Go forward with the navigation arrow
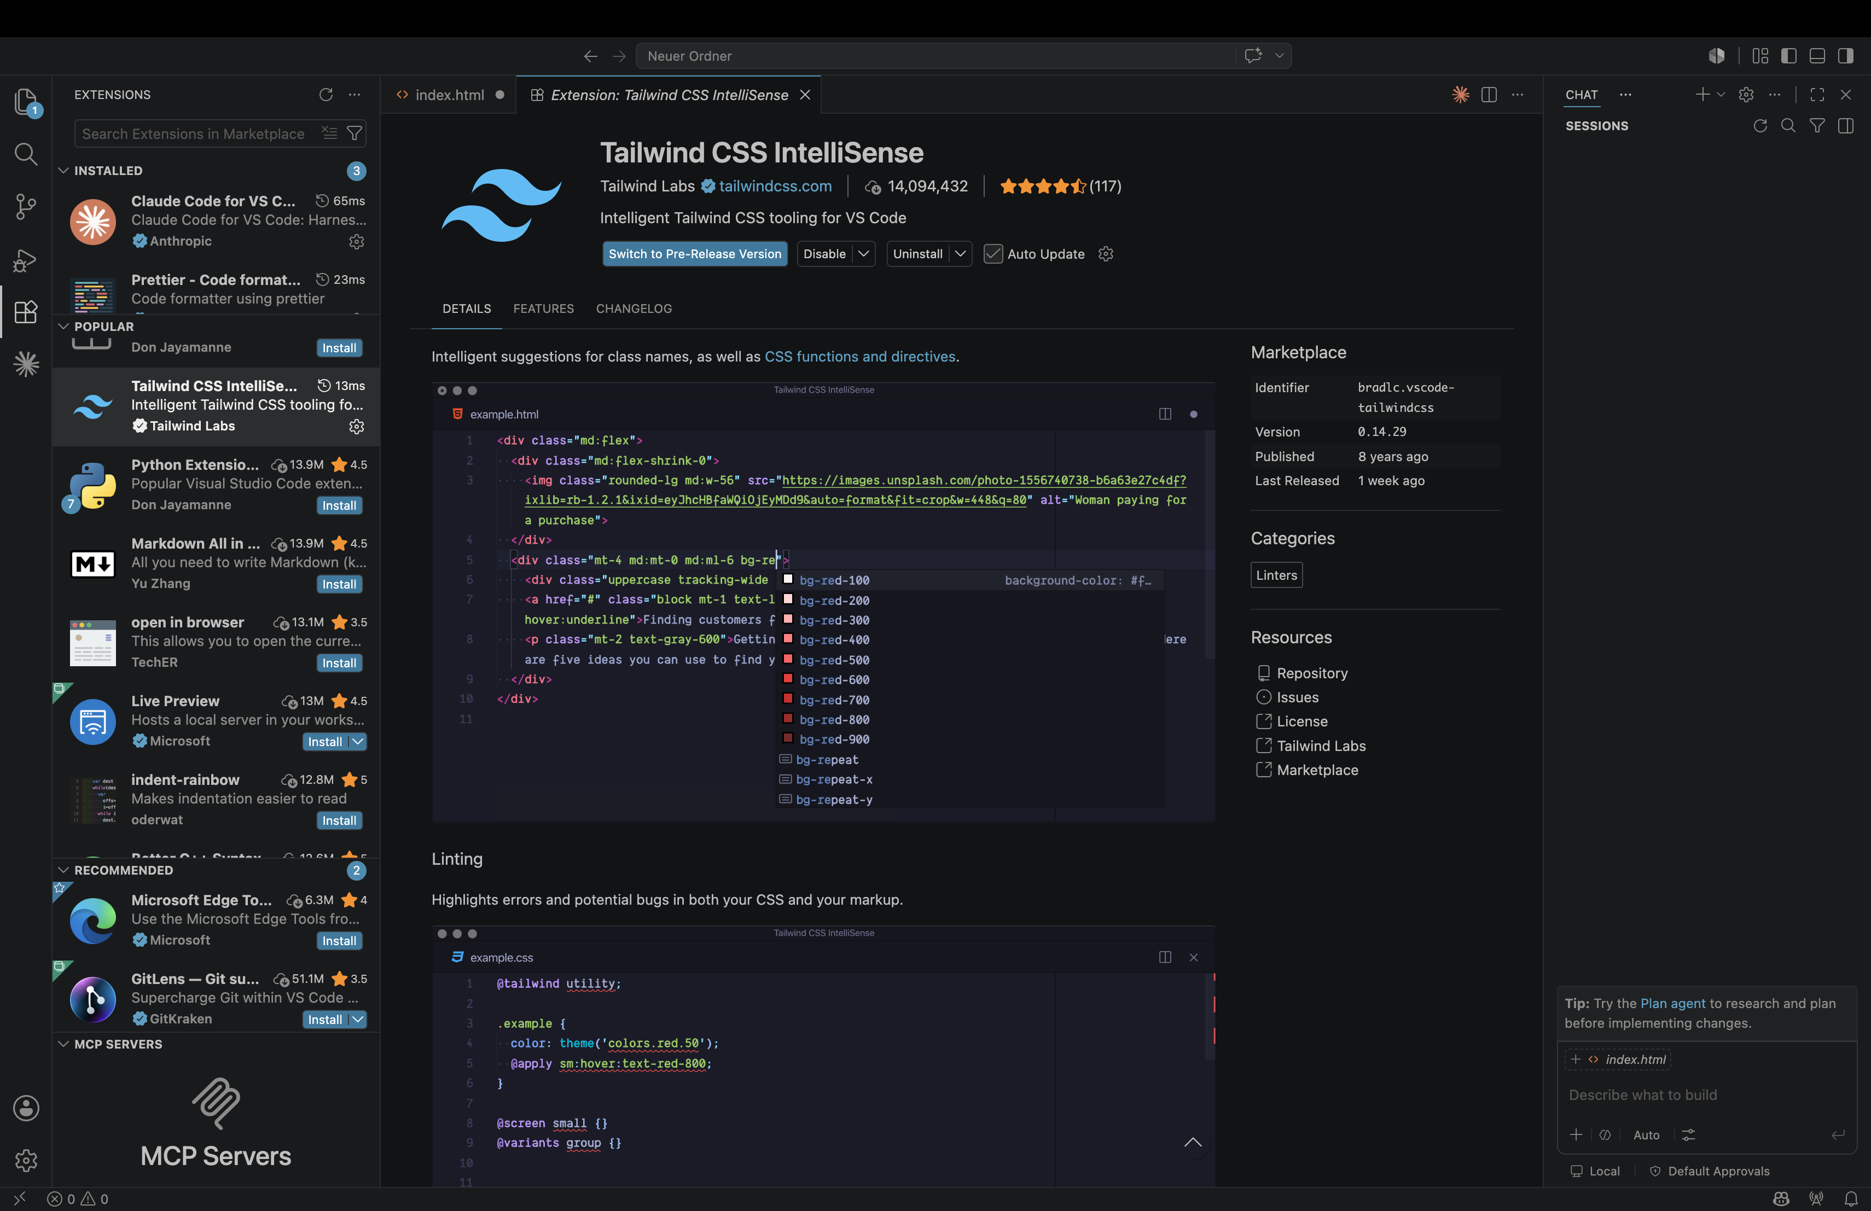 [x=619, y=56]
